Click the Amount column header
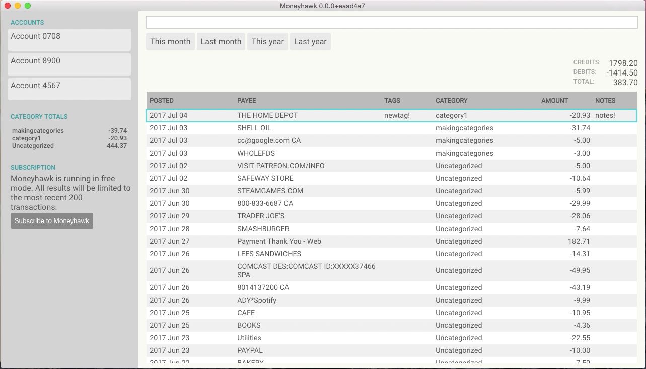This screenshot has height=369, width=646. (x=554, y=101)
